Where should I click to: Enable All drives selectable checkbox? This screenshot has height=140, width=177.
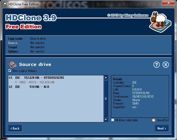(113, 120)
